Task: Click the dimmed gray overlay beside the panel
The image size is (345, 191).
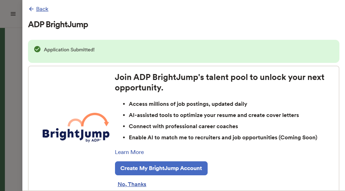Action: tap(13, 105)
